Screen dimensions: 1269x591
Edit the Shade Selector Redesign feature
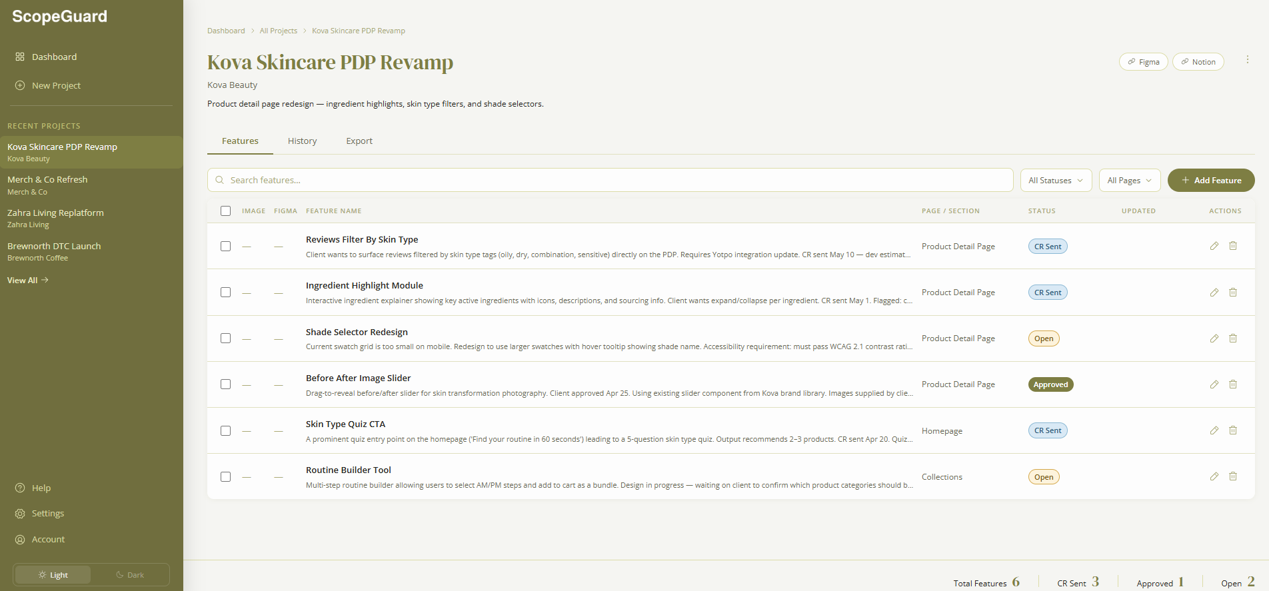(1214, 338)
